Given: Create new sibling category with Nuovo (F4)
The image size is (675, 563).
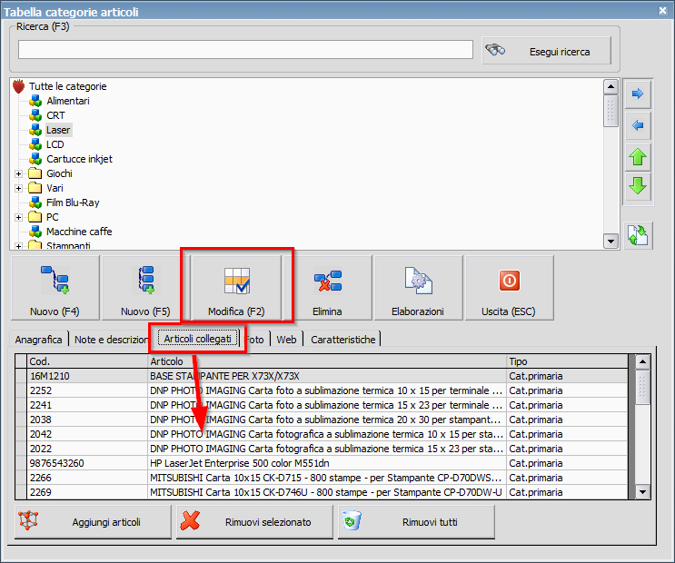Looking at the screenshot, I should click(55, 288).
